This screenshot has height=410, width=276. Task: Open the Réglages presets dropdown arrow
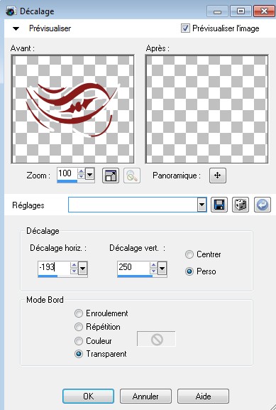pyautogui.click(x=202, y=205)
